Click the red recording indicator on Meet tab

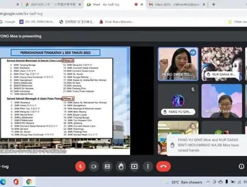pyautogui.click(x=136, y=5)
